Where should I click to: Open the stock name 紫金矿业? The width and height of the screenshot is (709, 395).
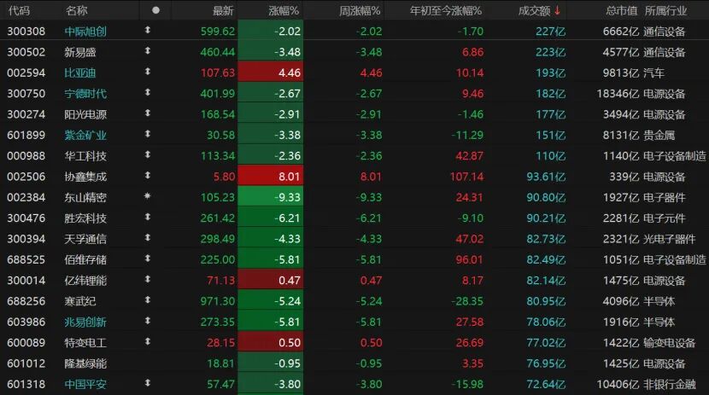click(x=85, y=135)
